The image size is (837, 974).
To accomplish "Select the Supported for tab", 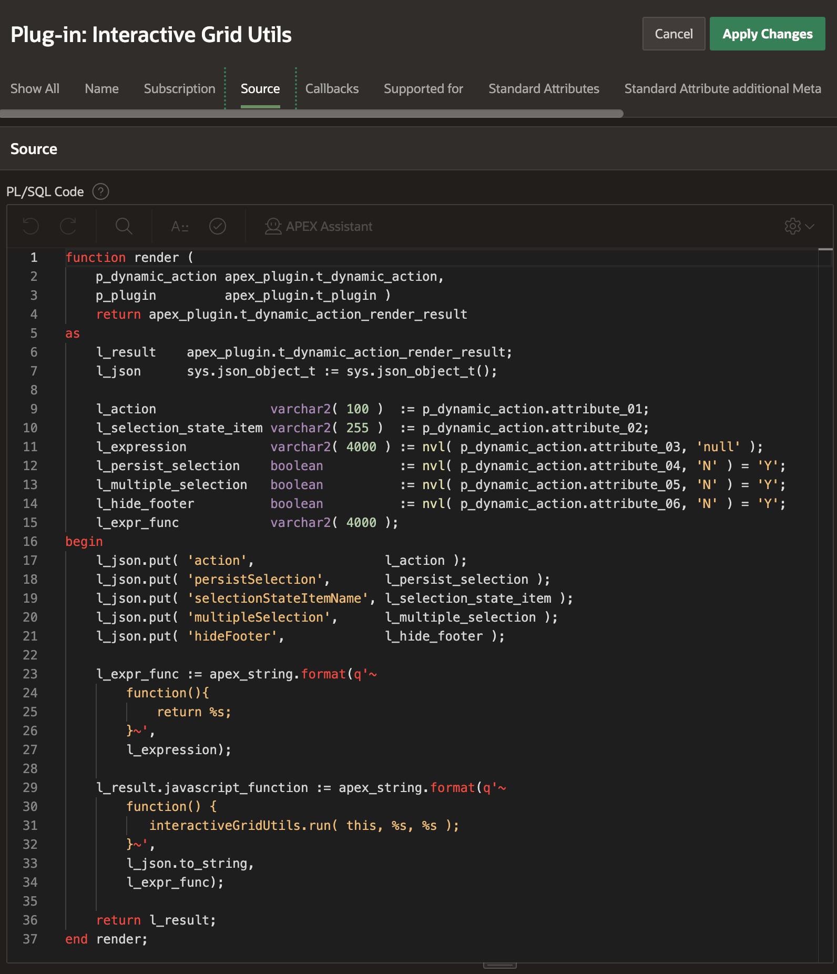I will pyautogui.click(x=423, y=88).
